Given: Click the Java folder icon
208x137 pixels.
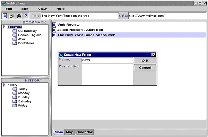Looking at the screenshot, I should coord(15,39).
